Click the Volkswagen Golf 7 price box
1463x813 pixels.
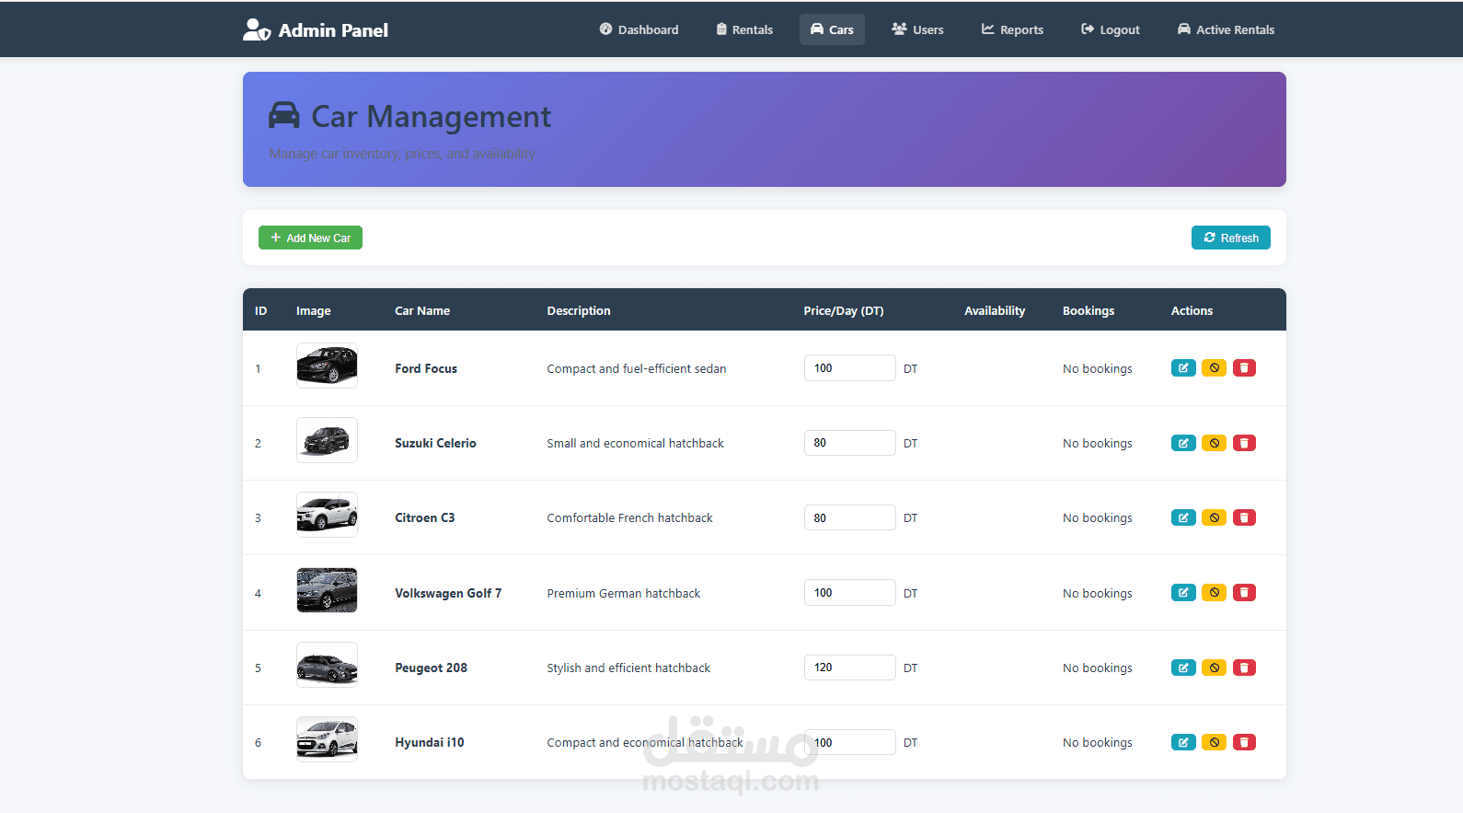pyautogui.click(x=849, y=593)
